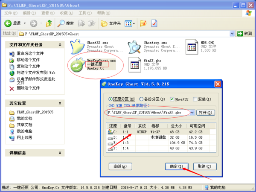Select the Restore Partition radio button
Screen dimensions: 256x192
(x=111, y=99)
